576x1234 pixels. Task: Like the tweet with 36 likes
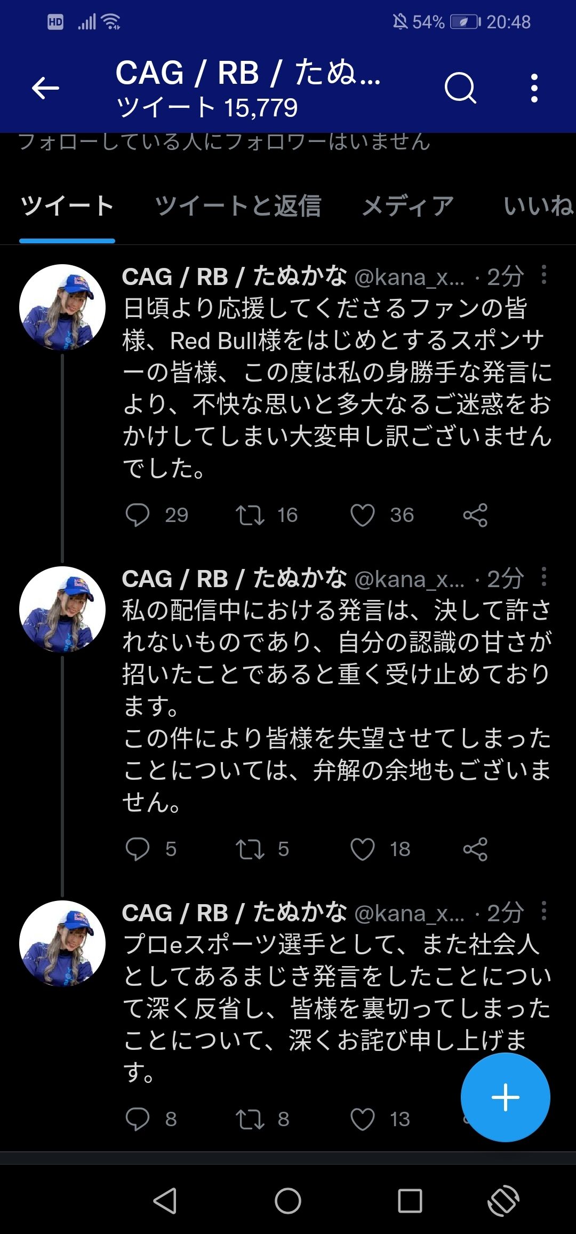(363, 515)
